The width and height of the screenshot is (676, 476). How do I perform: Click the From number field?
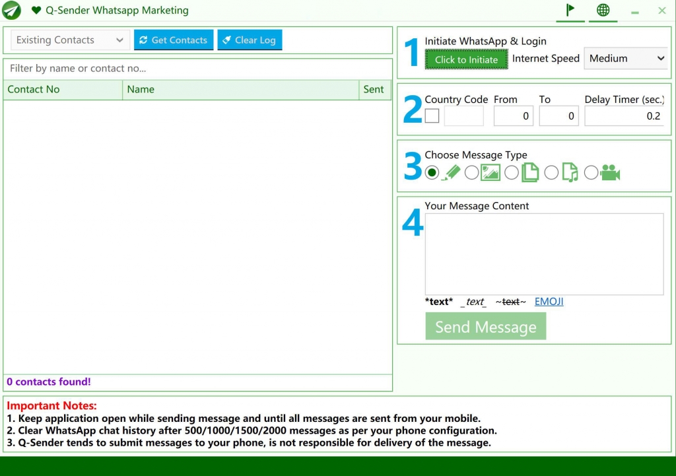513,116
